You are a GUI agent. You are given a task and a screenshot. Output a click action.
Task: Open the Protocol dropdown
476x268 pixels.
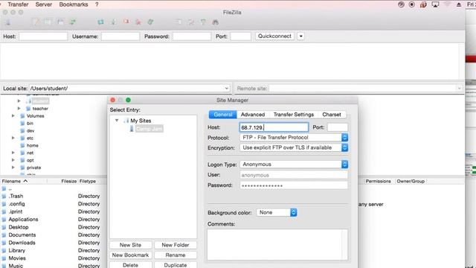click(x=294, y=138)
